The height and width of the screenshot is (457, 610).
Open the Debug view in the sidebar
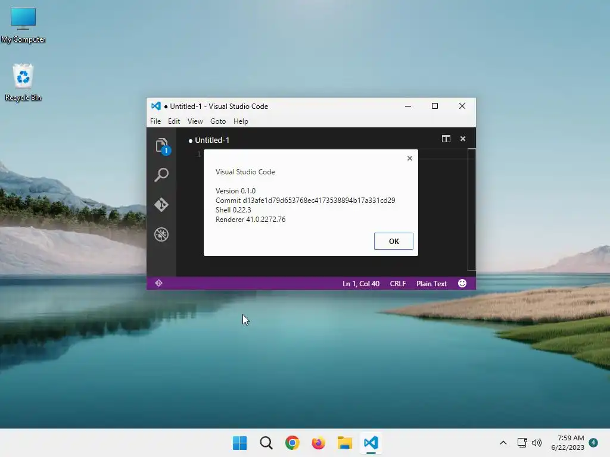[161, 234]
